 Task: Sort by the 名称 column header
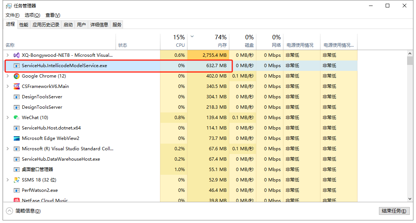60,42
